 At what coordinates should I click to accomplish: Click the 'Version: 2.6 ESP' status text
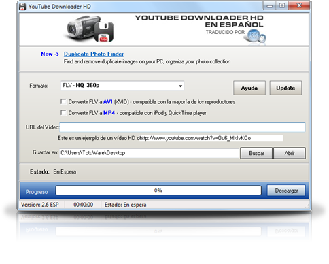[40, 205]
